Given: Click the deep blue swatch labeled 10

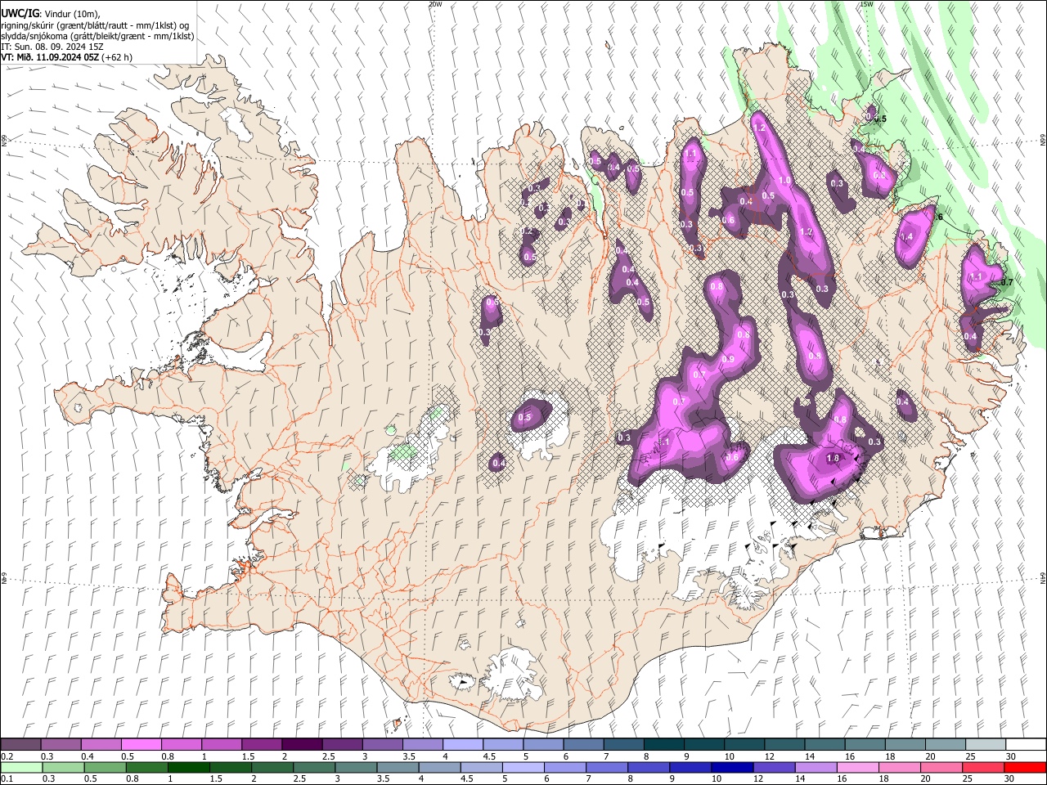Looking at the screenshot, I should tap(732, 767).
